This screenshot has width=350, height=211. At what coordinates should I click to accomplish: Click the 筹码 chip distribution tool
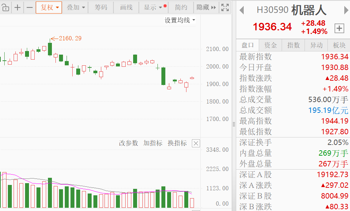(101, 7)
